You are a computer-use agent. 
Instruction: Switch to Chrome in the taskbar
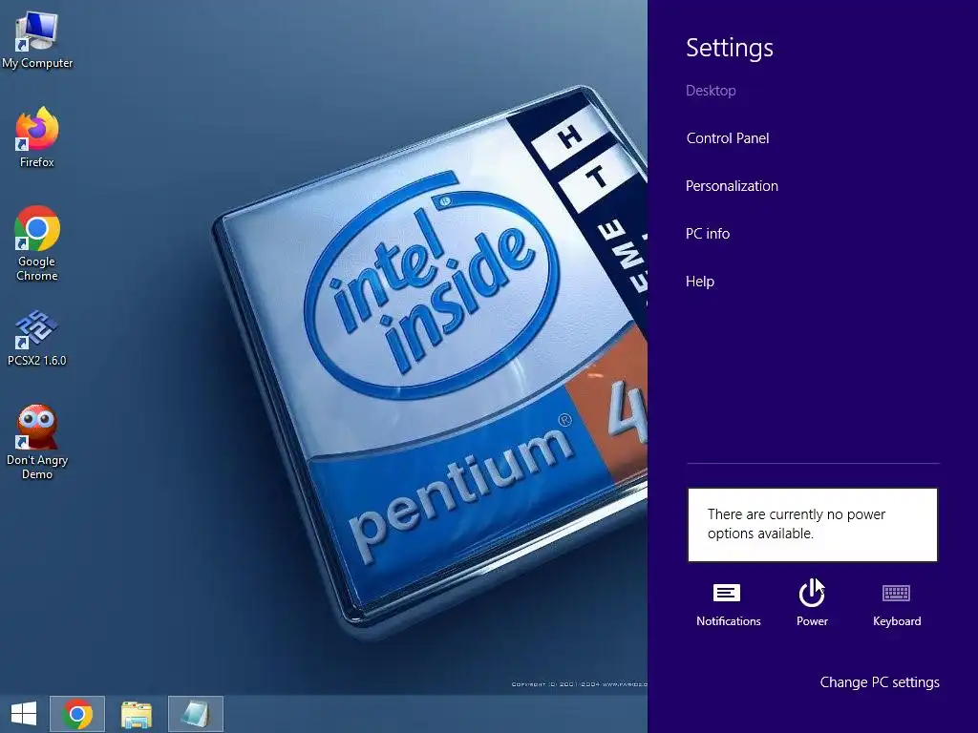click(x=77, y=714)
